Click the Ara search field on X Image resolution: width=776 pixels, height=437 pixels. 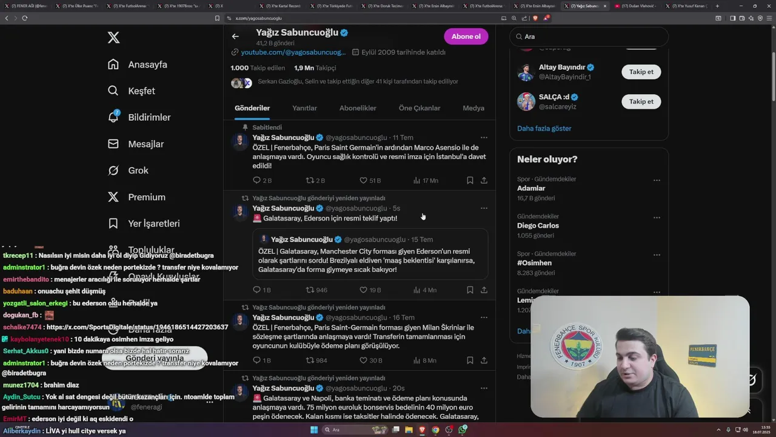pyautogui.click(x=589, y=36)
